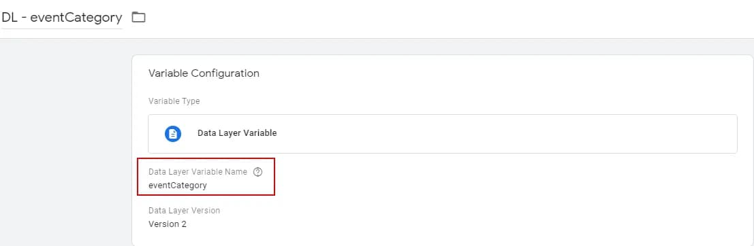
Task: Select the Data Layer Variable type text
Action: tap(237, 133)
